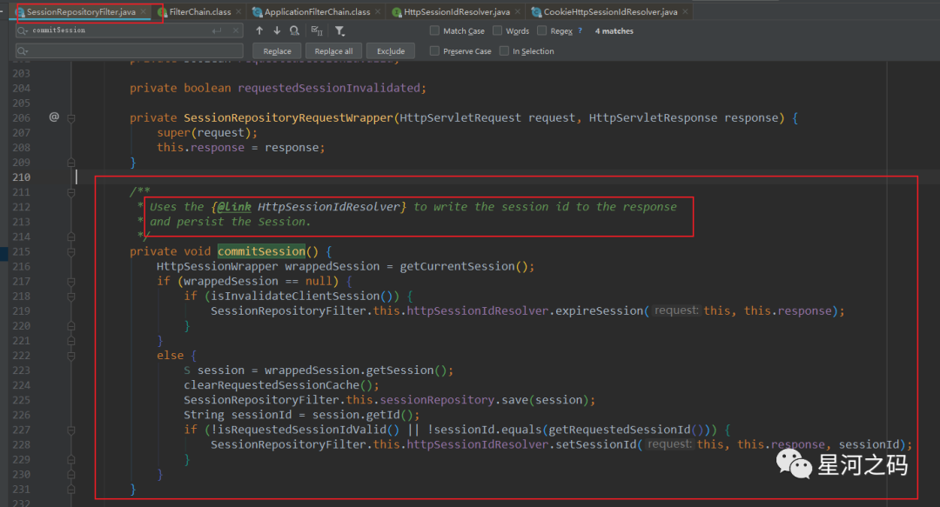Click into the replace text field
This screenshot has height=507, width=940.
point(131,51)
